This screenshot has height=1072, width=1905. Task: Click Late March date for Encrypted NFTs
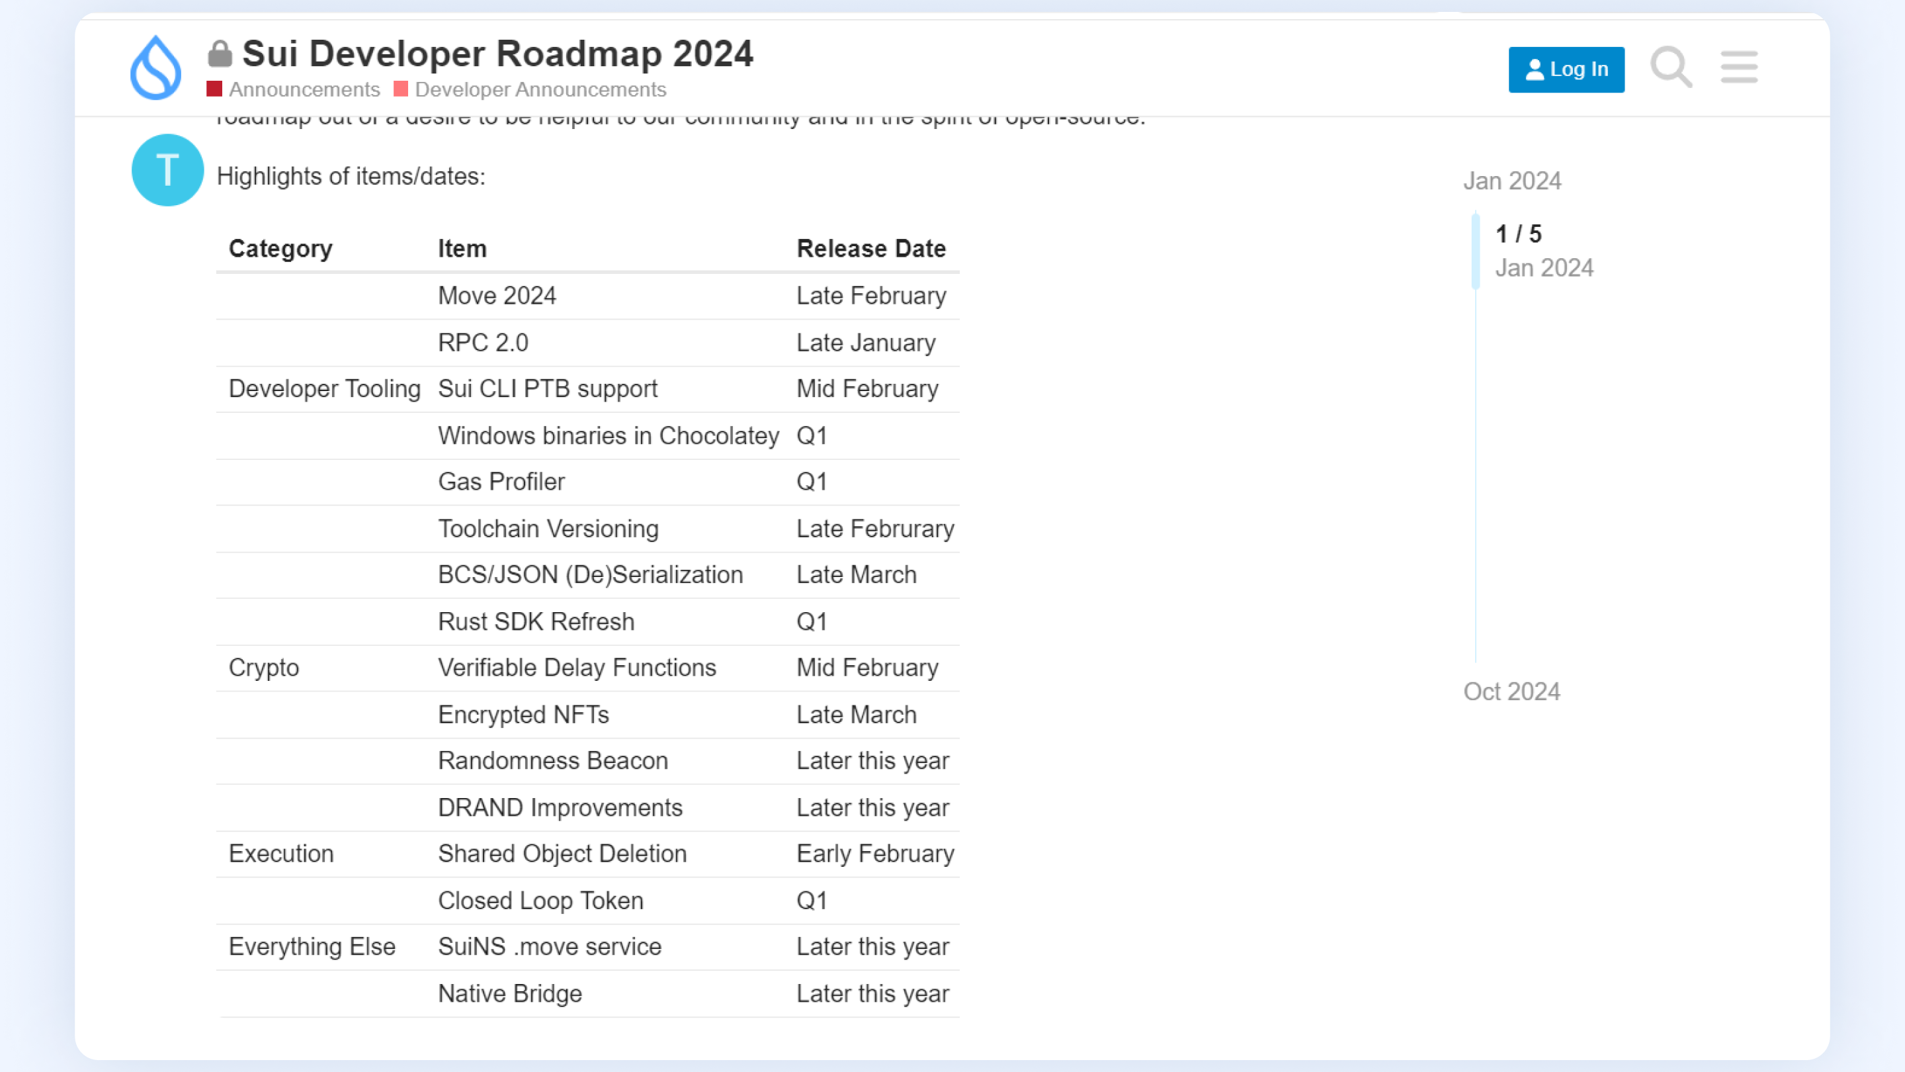click(x=857, y=715)
